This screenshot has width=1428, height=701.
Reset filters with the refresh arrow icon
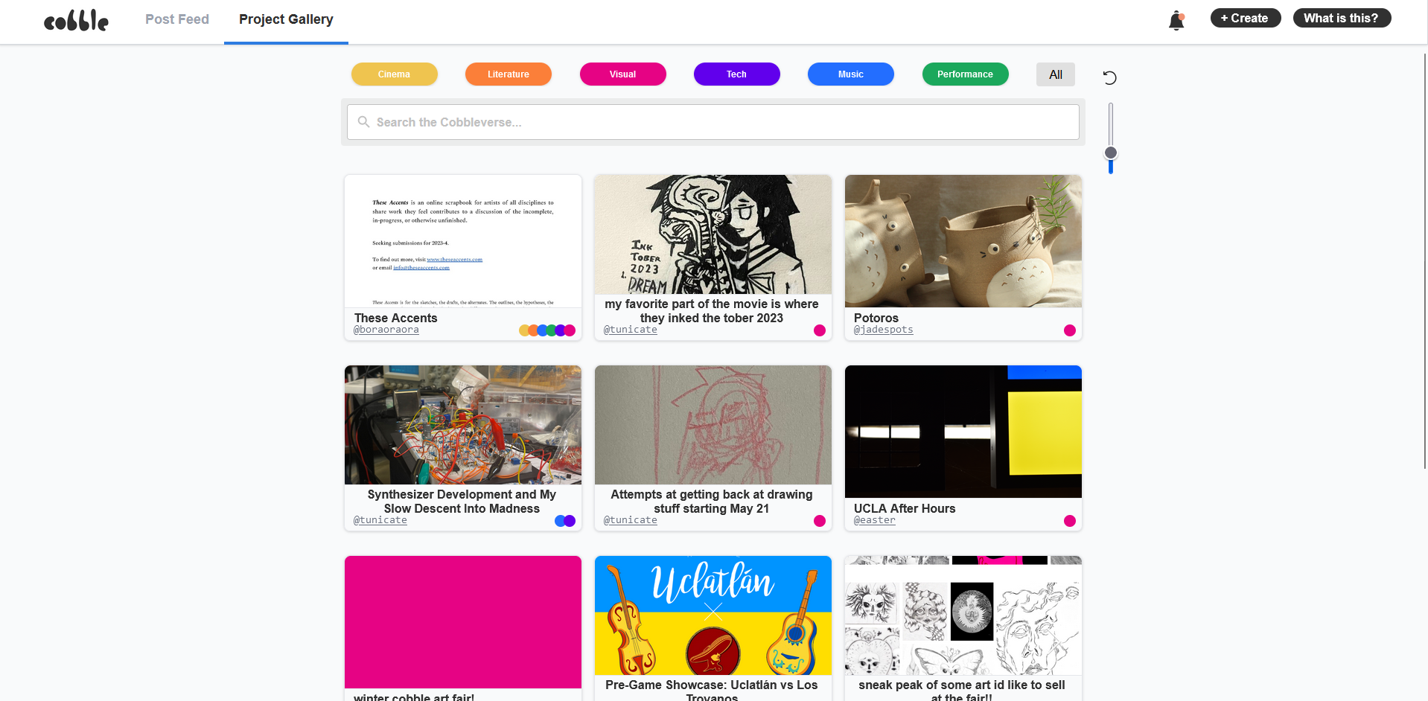(1109, 77)
